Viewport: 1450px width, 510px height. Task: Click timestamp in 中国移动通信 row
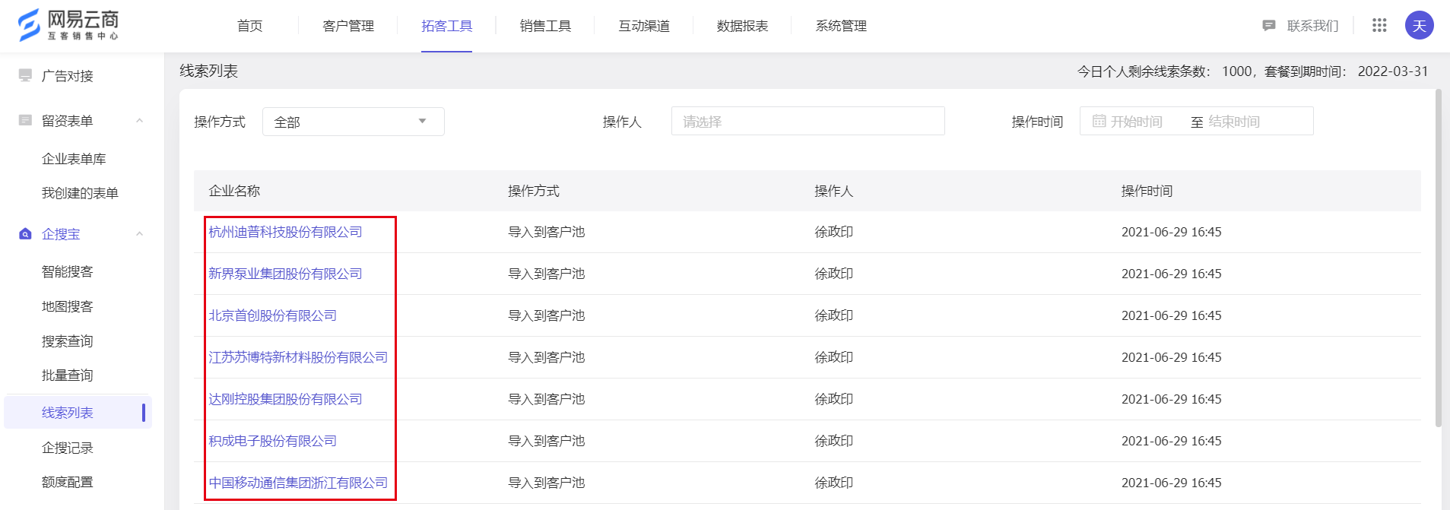1172,483
